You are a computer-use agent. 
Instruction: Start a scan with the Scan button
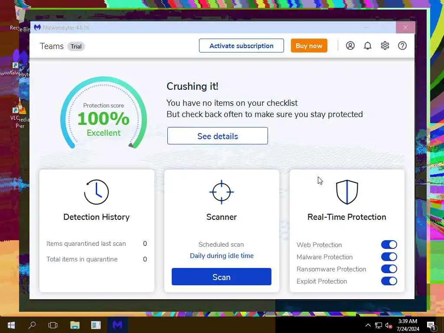(222, 277)
